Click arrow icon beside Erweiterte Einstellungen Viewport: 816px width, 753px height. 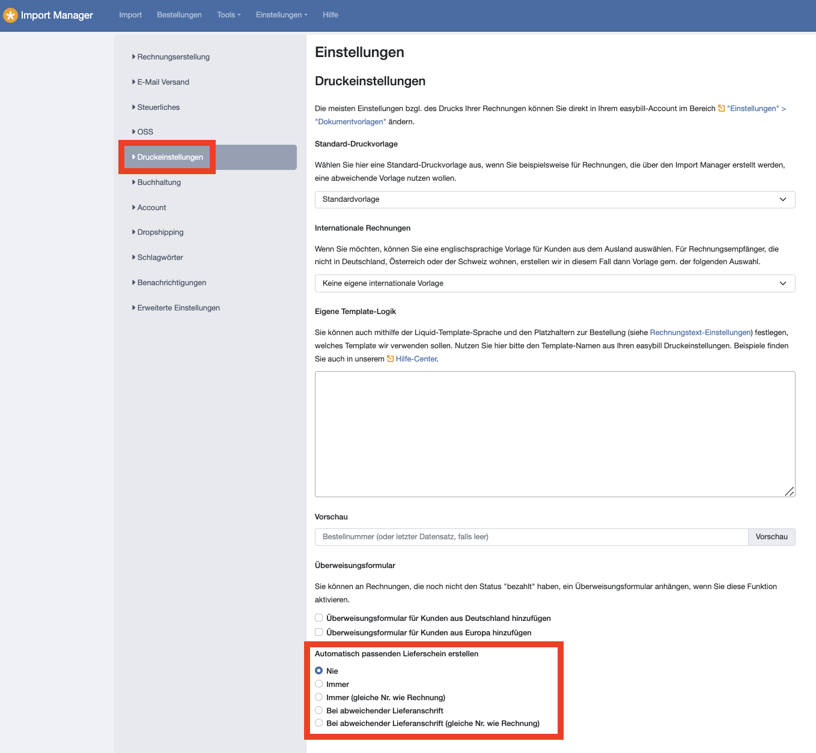(x=133, y=308)
